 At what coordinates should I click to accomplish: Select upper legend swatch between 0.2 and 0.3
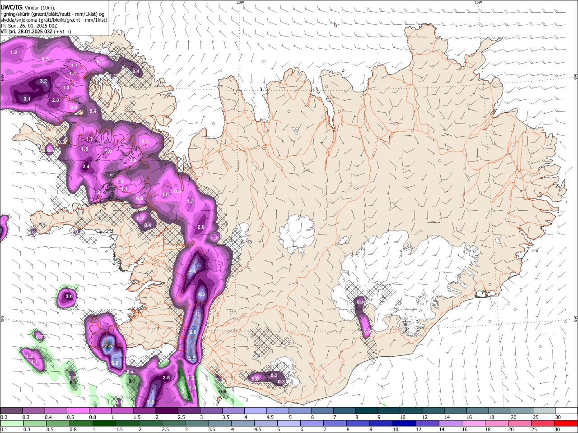tap(11, 411)
